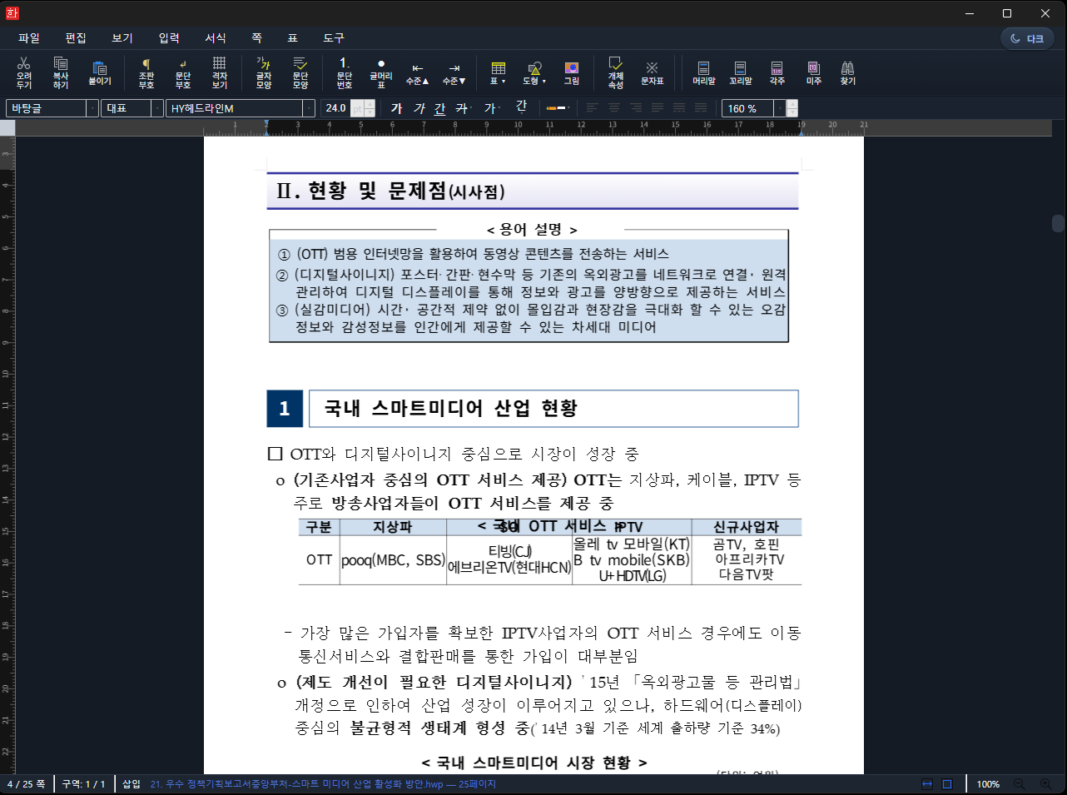Open the 도형 shapes dropdown

click(535, 72)
